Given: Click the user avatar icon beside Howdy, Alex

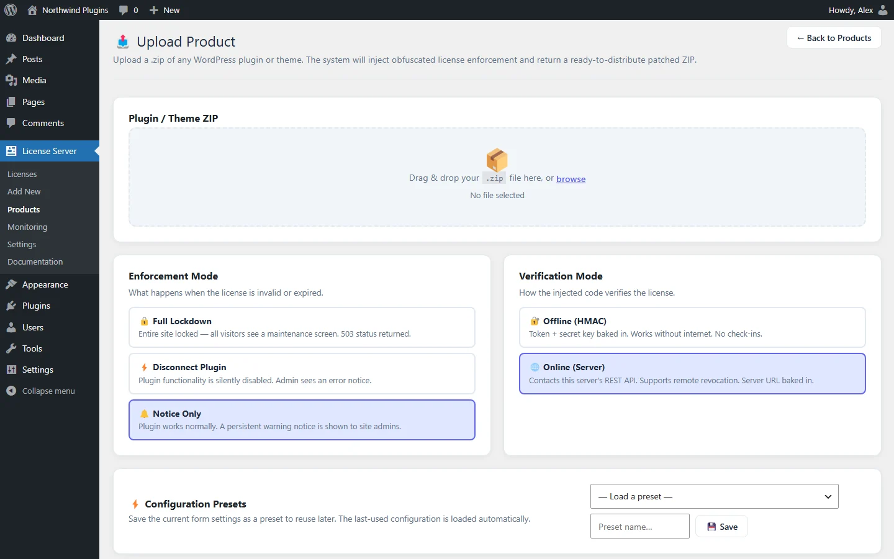Looking at the screenshot, I should pos(883,10).
